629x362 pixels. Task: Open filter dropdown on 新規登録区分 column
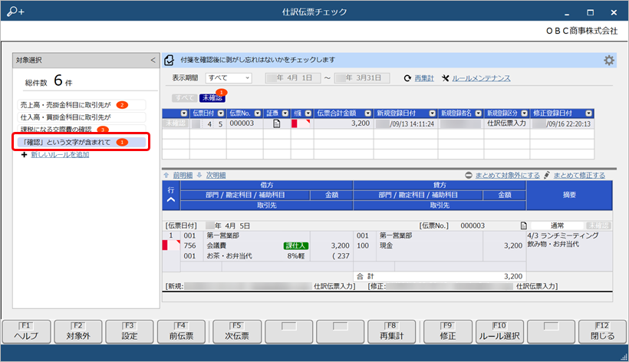tap(525, 114)
